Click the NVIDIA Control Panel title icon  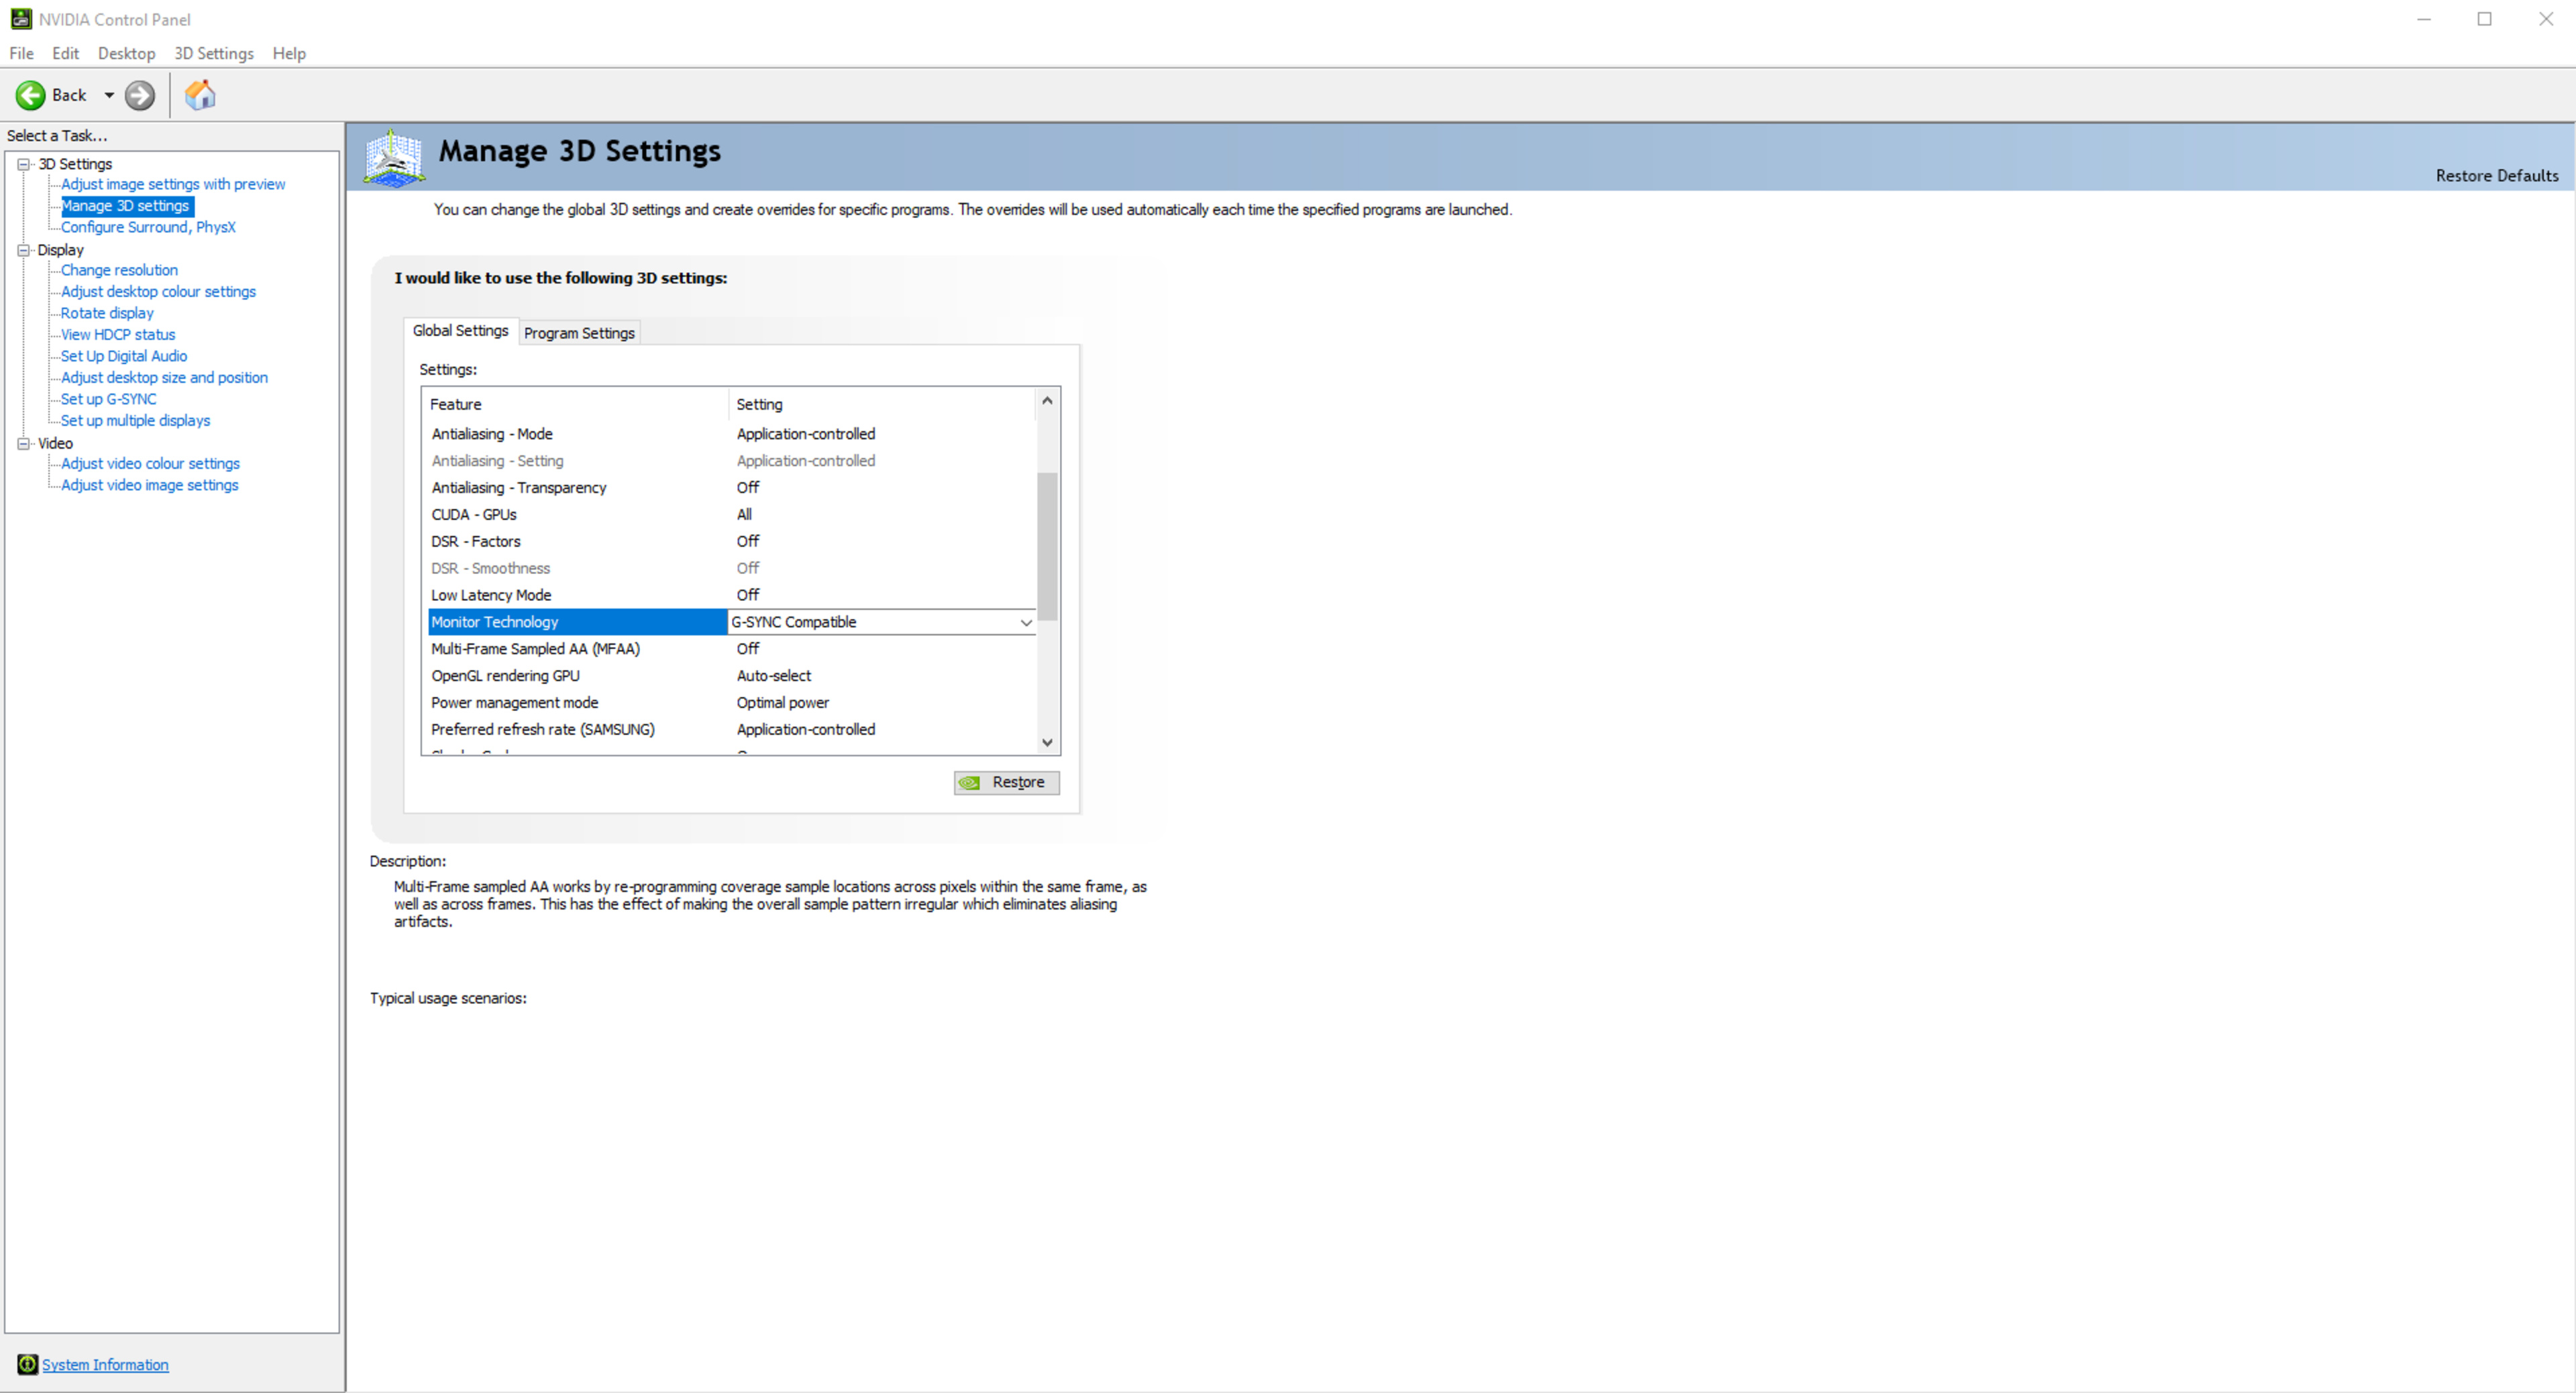tap(20, 19)
